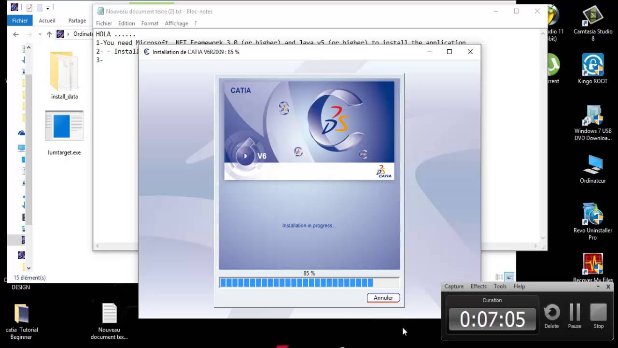Open the catia Tutorial Beginner folder
618x348 pixels.
pyautogui.click(x=22, y=321)
